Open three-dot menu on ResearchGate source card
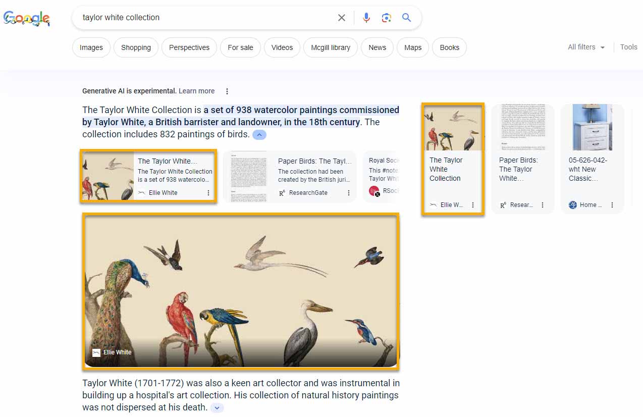This screenshot has height=417, width=643. (349, 193)
